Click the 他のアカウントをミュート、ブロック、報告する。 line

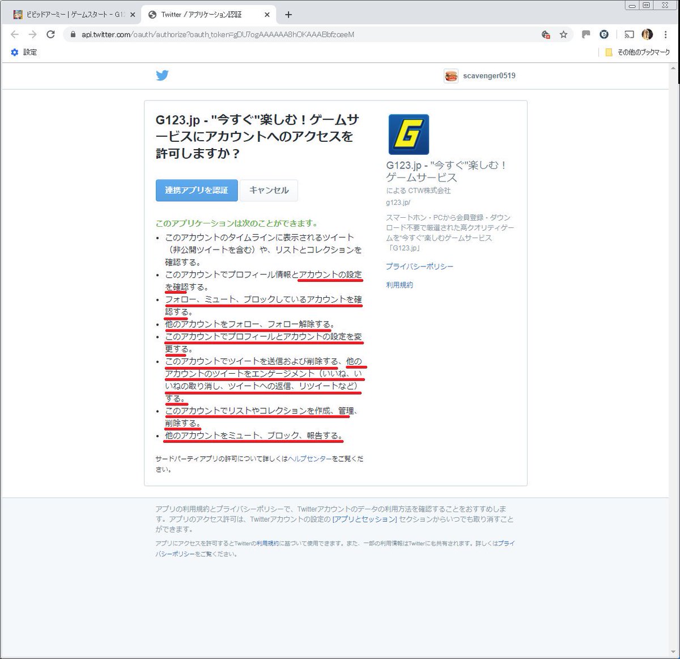254,436
